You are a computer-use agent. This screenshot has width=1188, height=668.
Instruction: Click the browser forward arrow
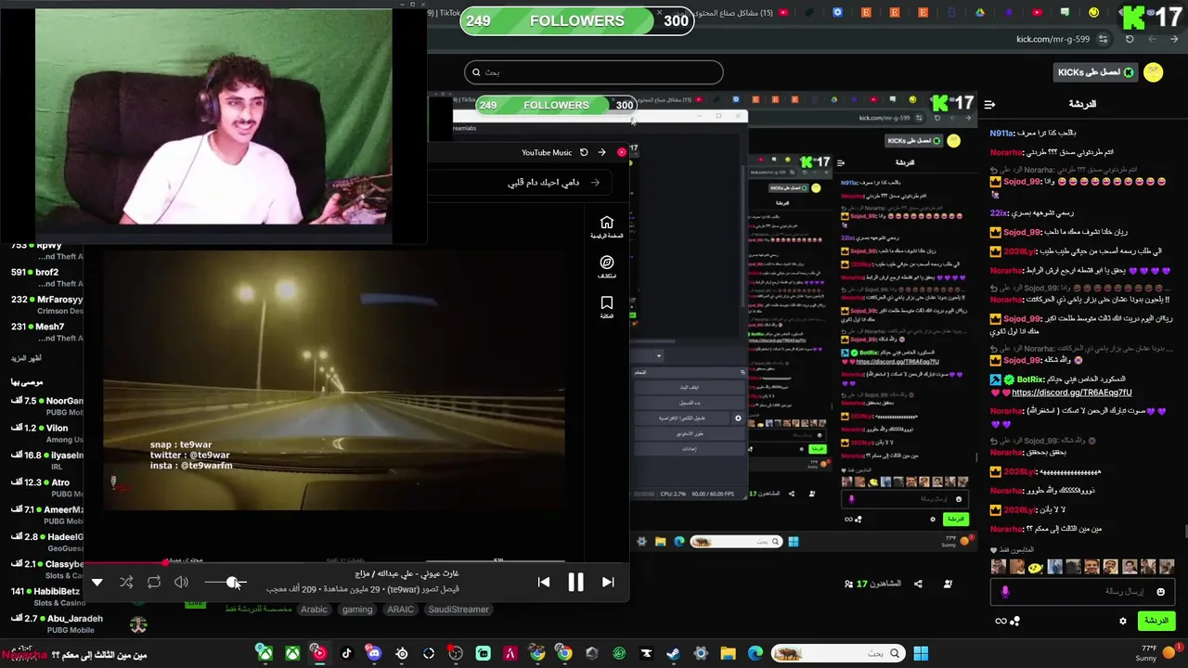[x=1153, y=39]
